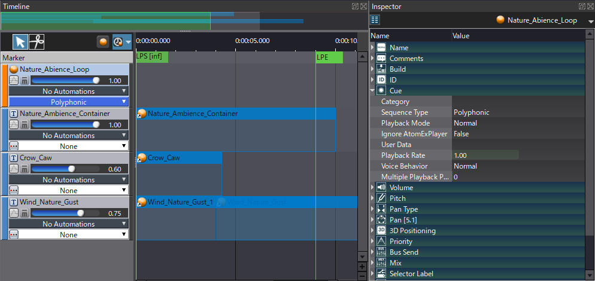595x281 pixels.
Task: Click the Playback Rate value field
Action: click(x=485, y=155)
